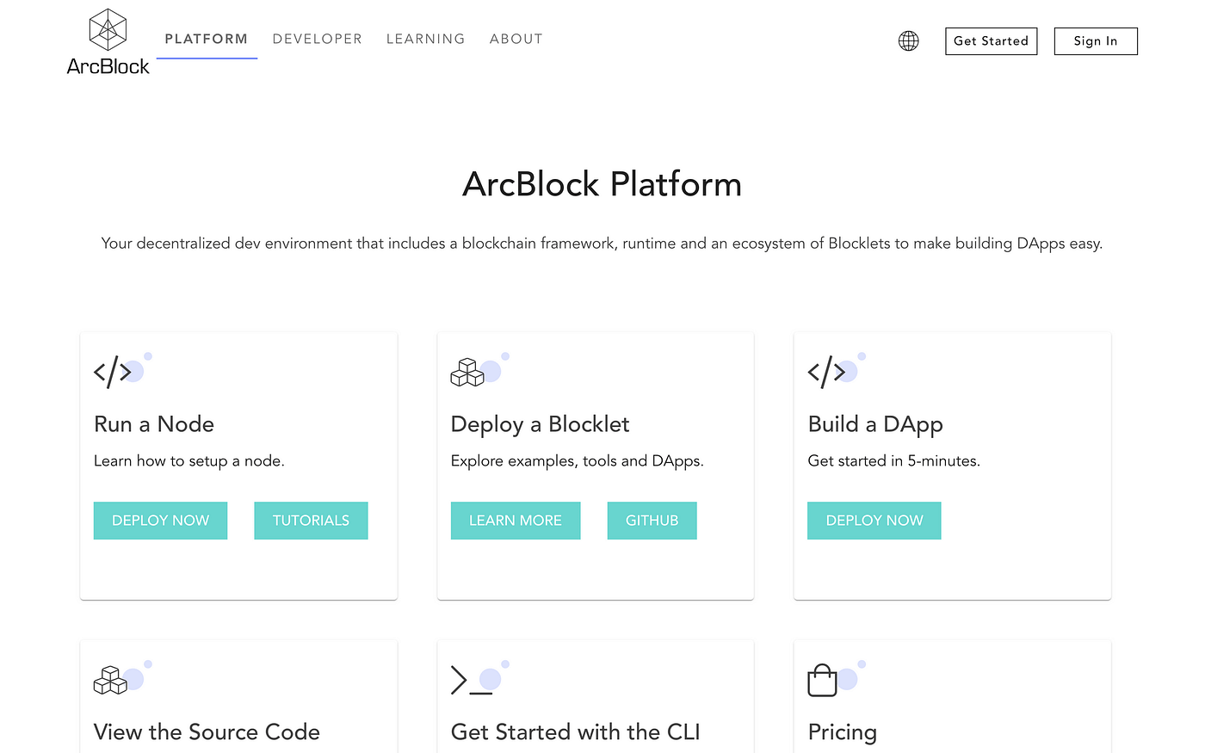Click Deploy Now under Run a Node
Image resolution: width=1205 pixels, height=753 pixels.
pos(160,520)
